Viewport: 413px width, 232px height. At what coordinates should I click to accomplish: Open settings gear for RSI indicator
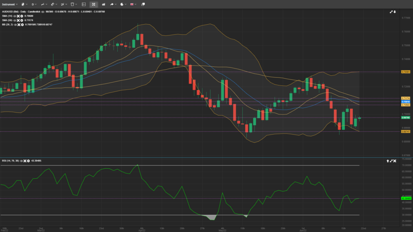[29, 161]
